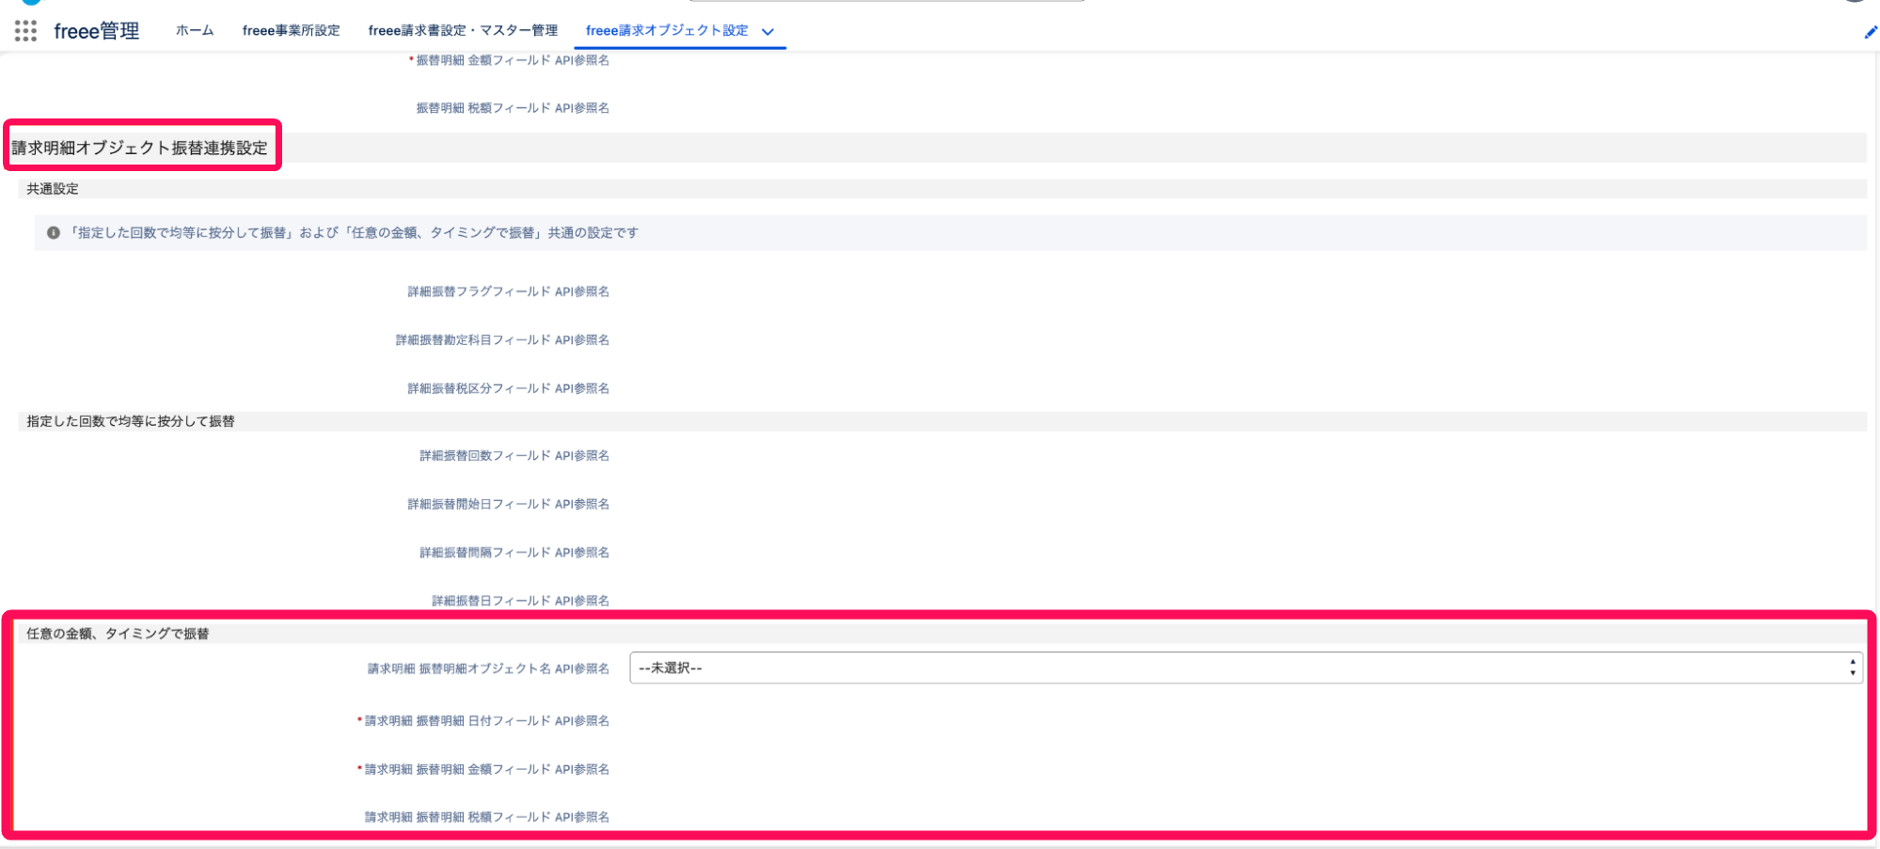This screenshot has height=849, width=1880.
Task: Click the top 振替明細 税額フィールド API参照名 label
Action: [x=513, y=108]
